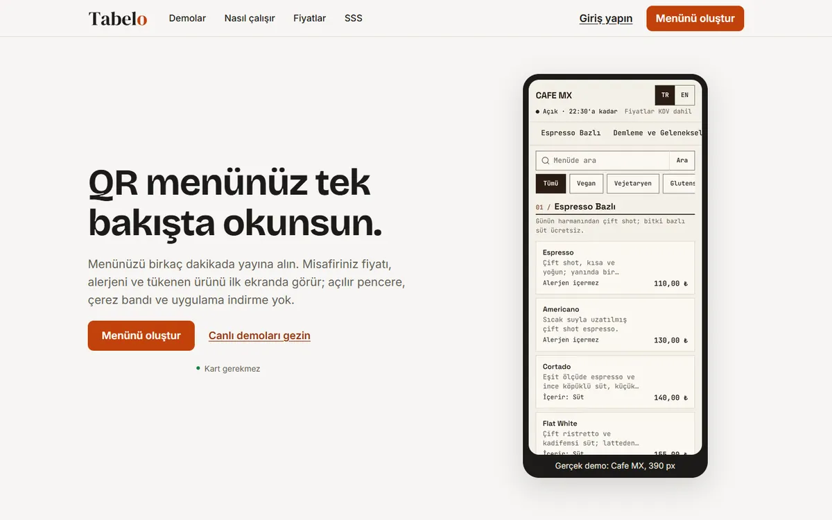Image resolution: width=832 pixels, height=520 pixels.
Task: Select the TR language toggle
Action: (665, 95)
